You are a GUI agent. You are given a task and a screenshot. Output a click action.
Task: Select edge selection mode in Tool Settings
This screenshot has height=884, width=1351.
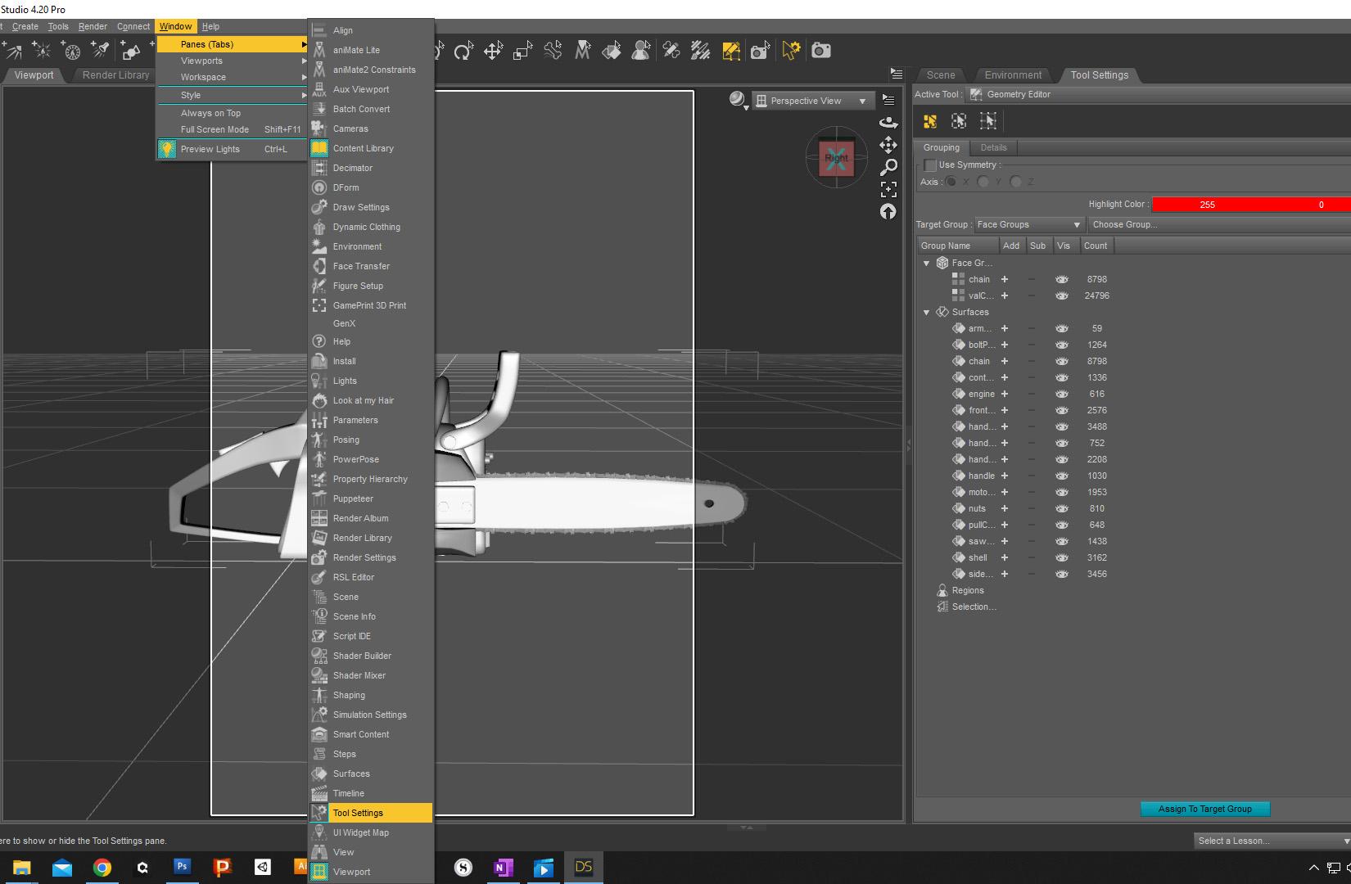959,121
